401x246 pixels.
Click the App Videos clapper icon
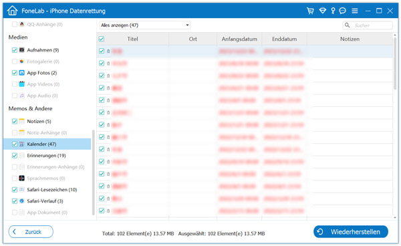22,84
